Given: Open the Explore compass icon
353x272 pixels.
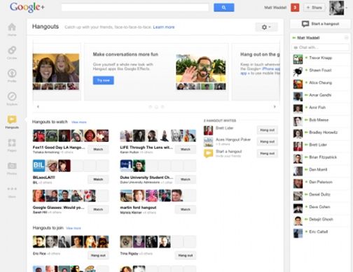Looking at the screenshot, I should tap(12, 96).
